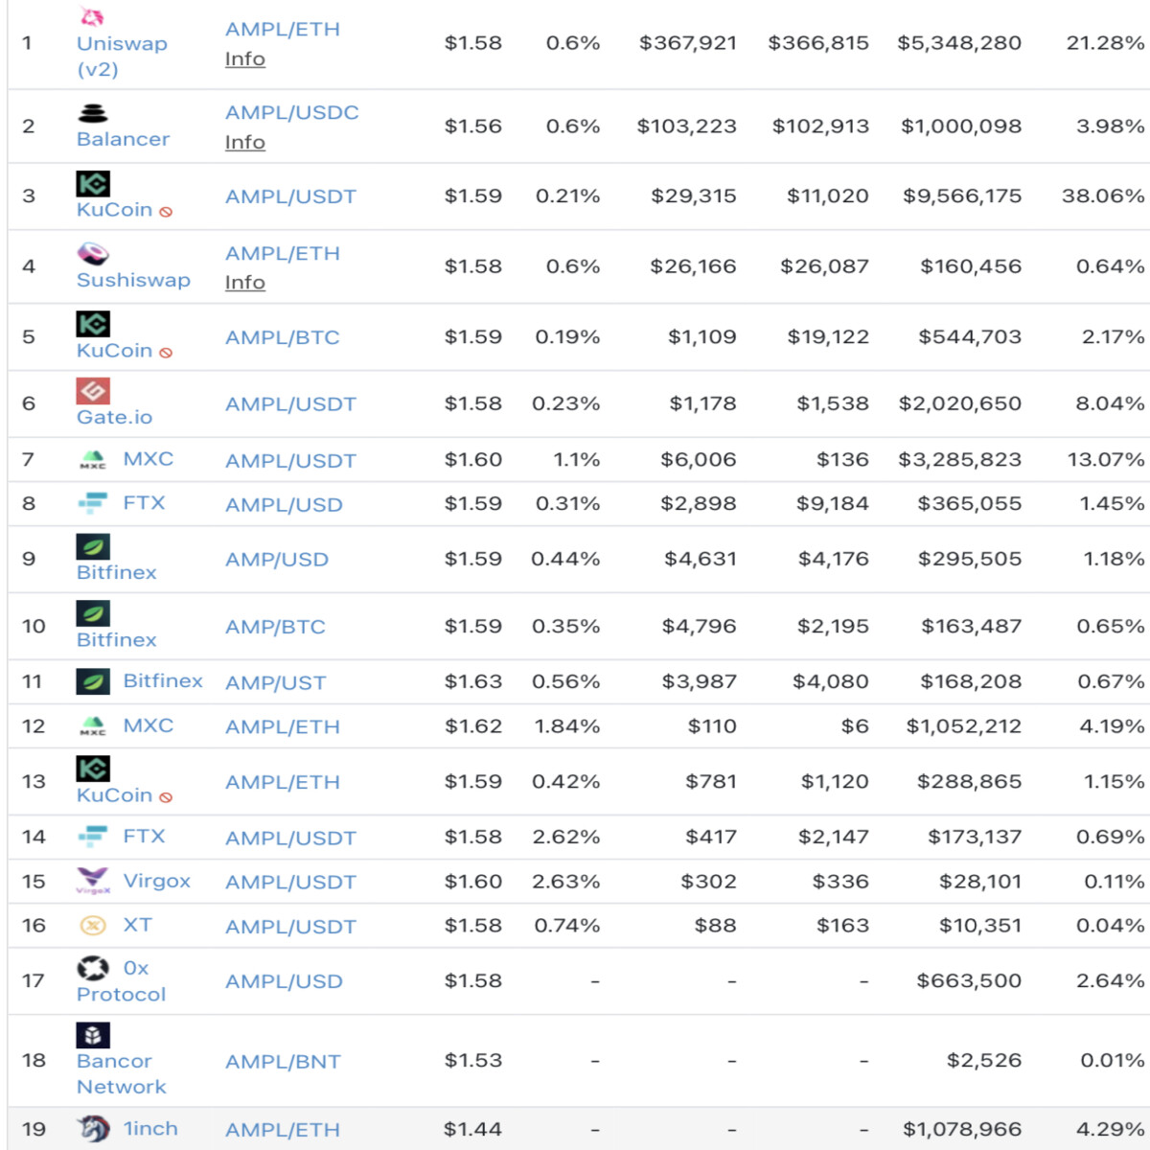The image size is (1150, 1150).
Task: Open AMPL/USDC pair on Balancer row
Action: (292, 113)
